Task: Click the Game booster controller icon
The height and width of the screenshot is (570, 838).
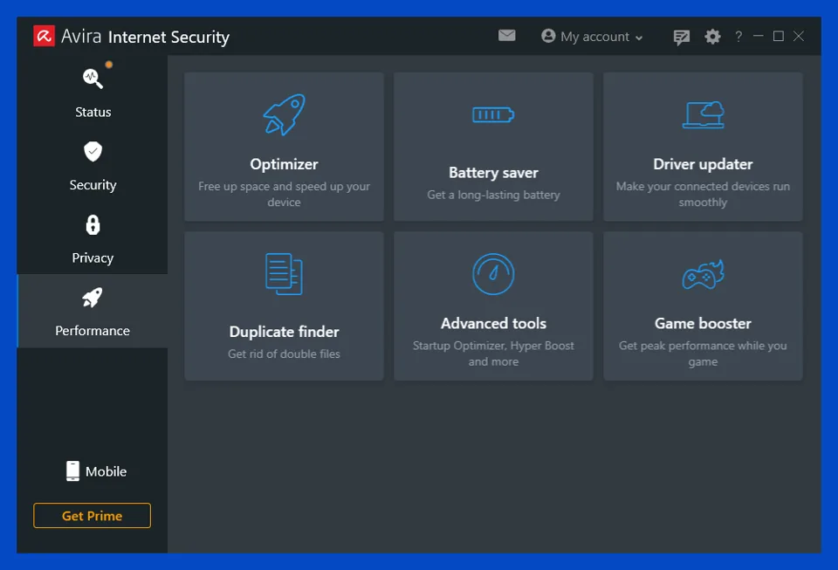Action: pyautogui.click(x=703, y=275)
